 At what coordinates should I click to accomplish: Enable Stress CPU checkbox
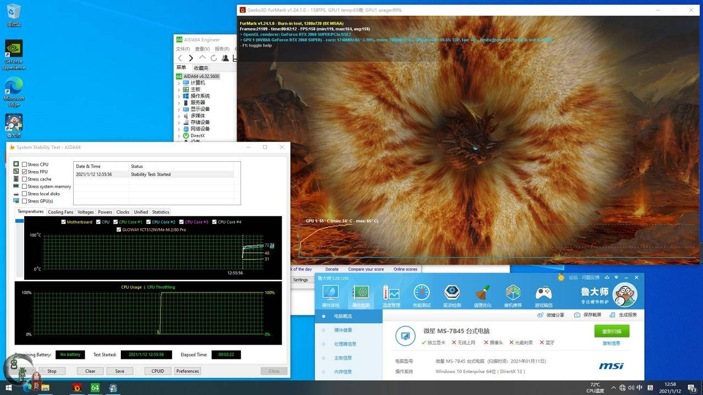(24, 165)
